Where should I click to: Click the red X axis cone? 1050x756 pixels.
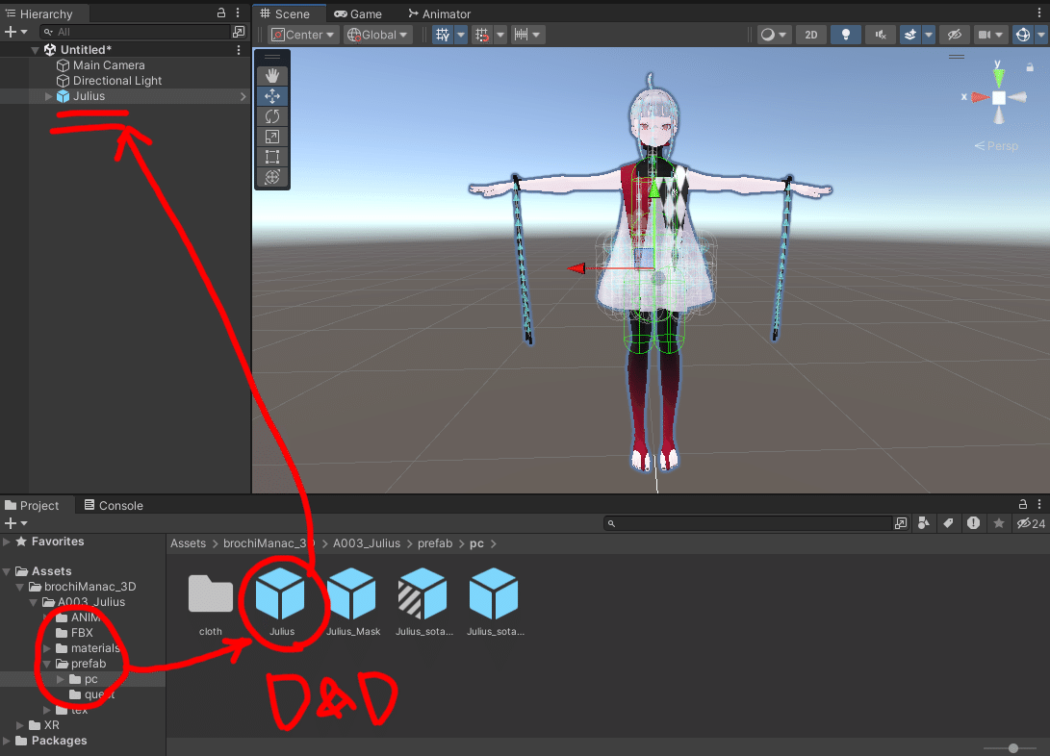pos(981,98)
